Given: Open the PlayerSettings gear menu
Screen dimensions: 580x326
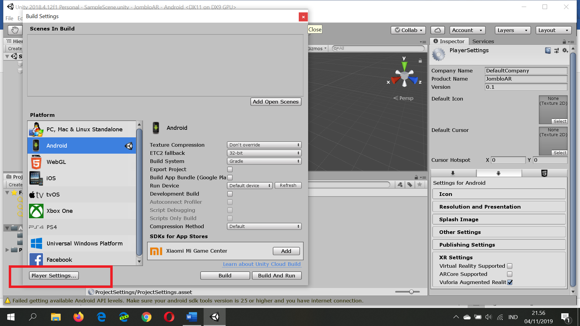Looking at the screenshot, I should click(565, 50).
